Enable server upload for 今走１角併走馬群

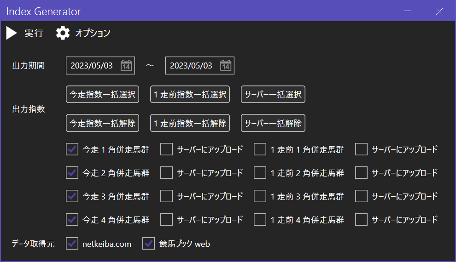[167, 149]
